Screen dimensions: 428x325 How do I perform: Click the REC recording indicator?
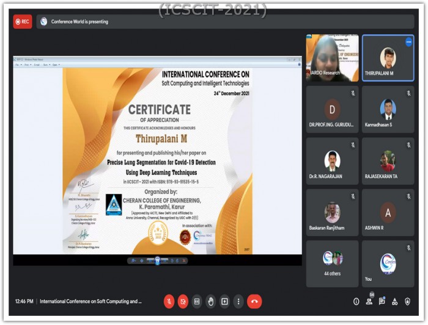23,21
